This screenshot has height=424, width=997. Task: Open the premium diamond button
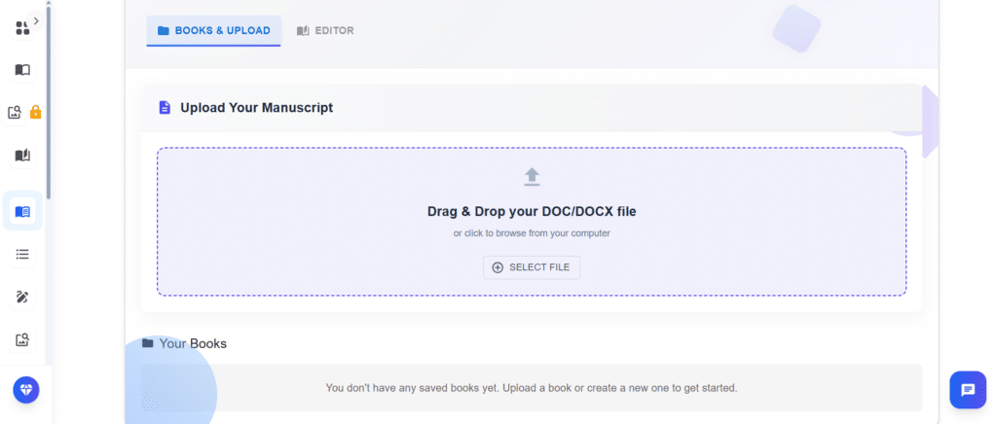pyautogui.click(x=26, y=389)
